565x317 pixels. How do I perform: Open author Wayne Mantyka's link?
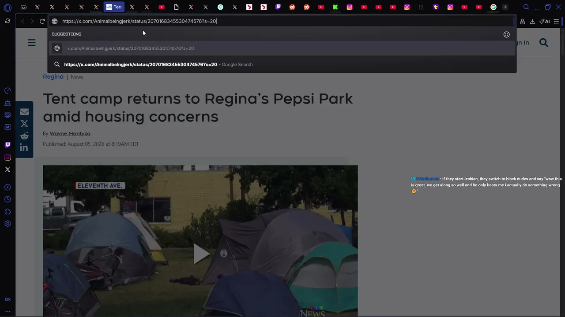point(70,133)
